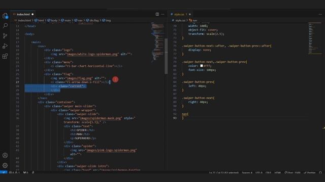Click the swiper-slide intro div line
This screenshot has height=182, width=325.
(x=83, y=166)
